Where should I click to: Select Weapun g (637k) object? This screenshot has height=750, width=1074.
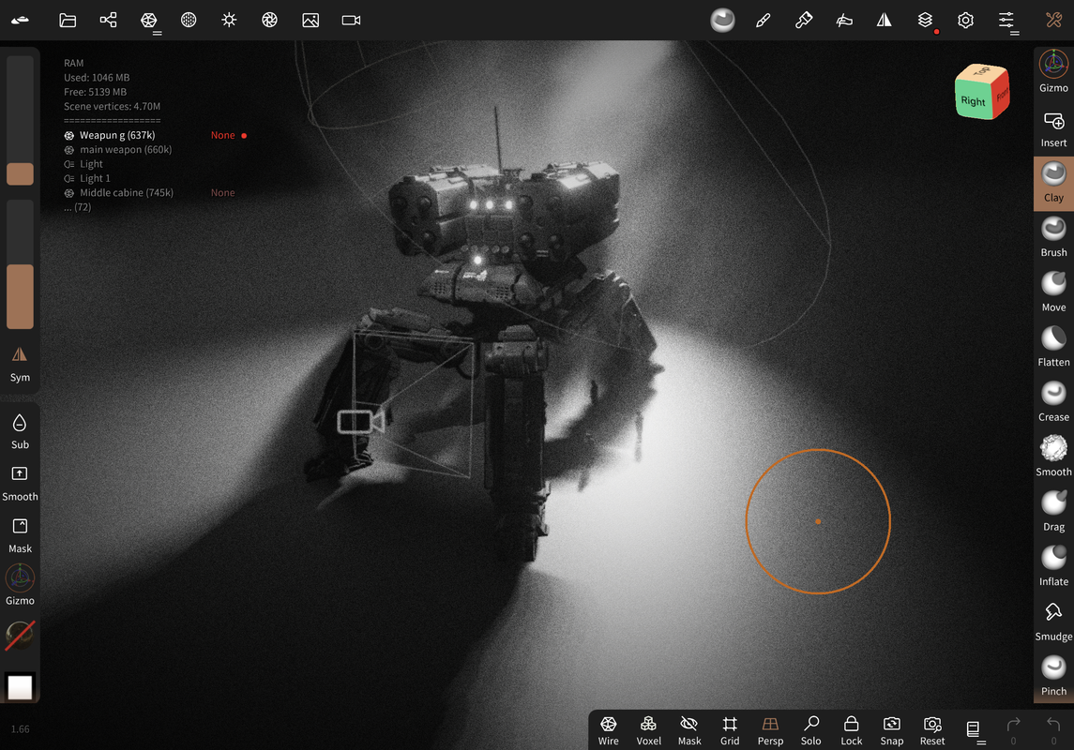(x=117, y=136)
